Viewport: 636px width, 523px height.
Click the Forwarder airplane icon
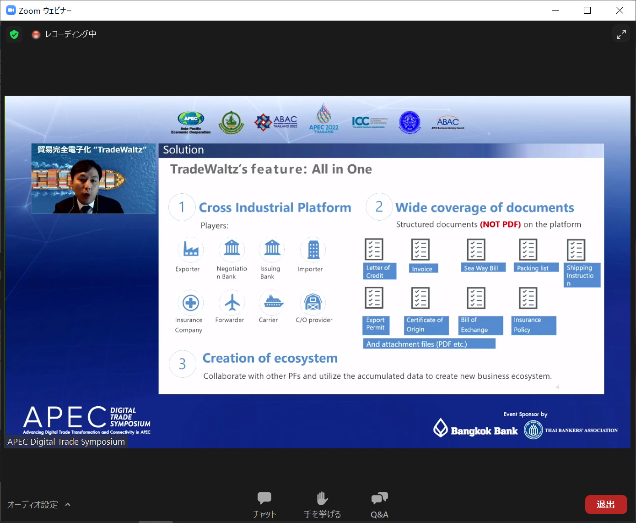tap(232, 303)
